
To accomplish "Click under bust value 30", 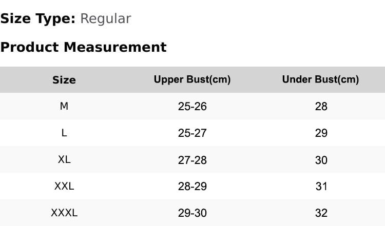I will point(321,160).
